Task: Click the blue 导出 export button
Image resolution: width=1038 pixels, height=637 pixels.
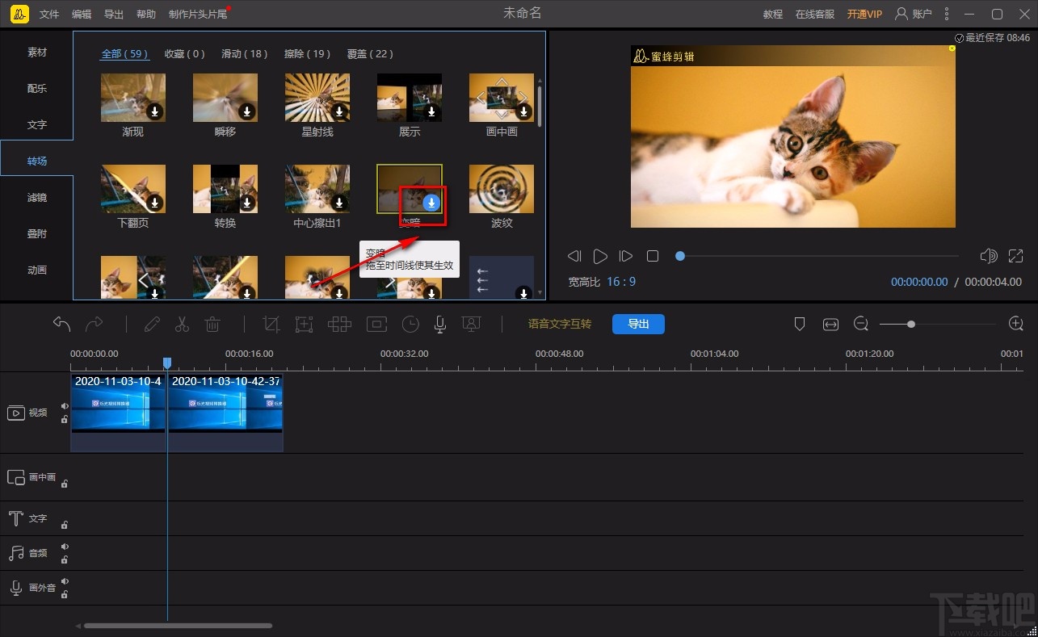Action: tap(638, 324)
